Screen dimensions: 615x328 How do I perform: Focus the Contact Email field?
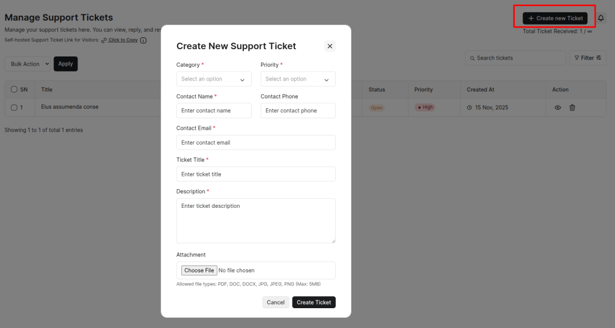[x=256, y=142]
